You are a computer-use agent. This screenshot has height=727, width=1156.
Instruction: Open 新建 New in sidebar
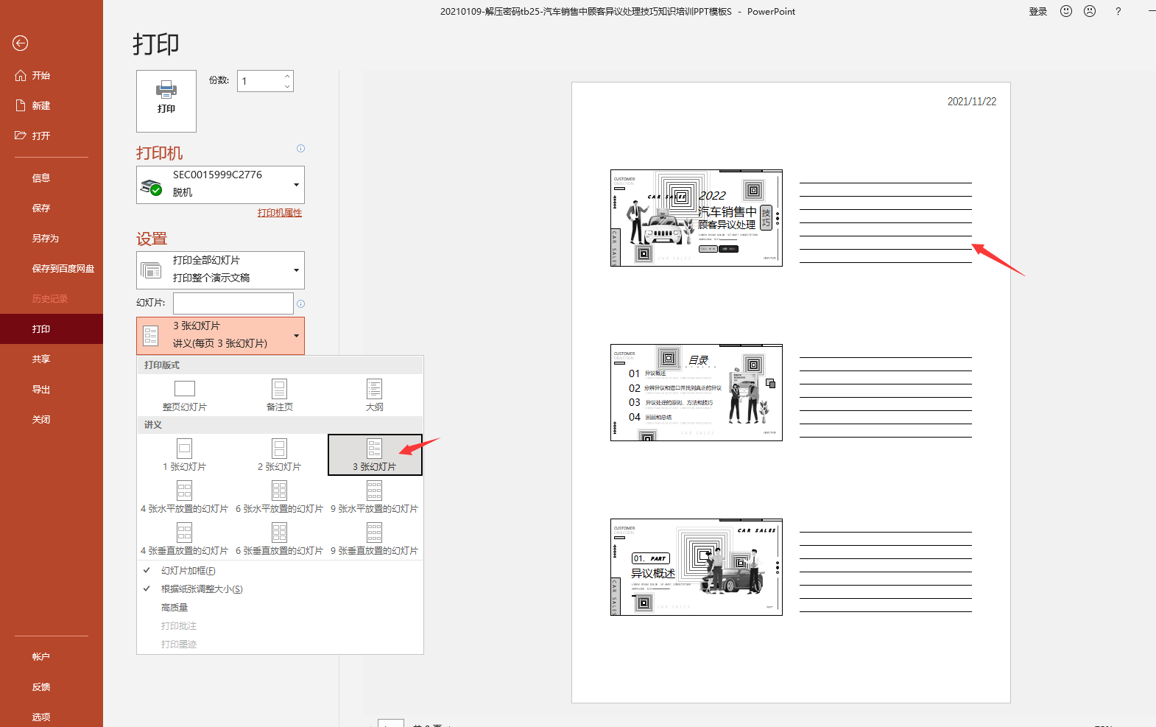(52, 105)
